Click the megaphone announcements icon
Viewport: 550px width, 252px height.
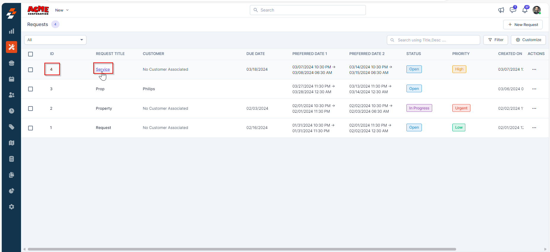(501, 10)
